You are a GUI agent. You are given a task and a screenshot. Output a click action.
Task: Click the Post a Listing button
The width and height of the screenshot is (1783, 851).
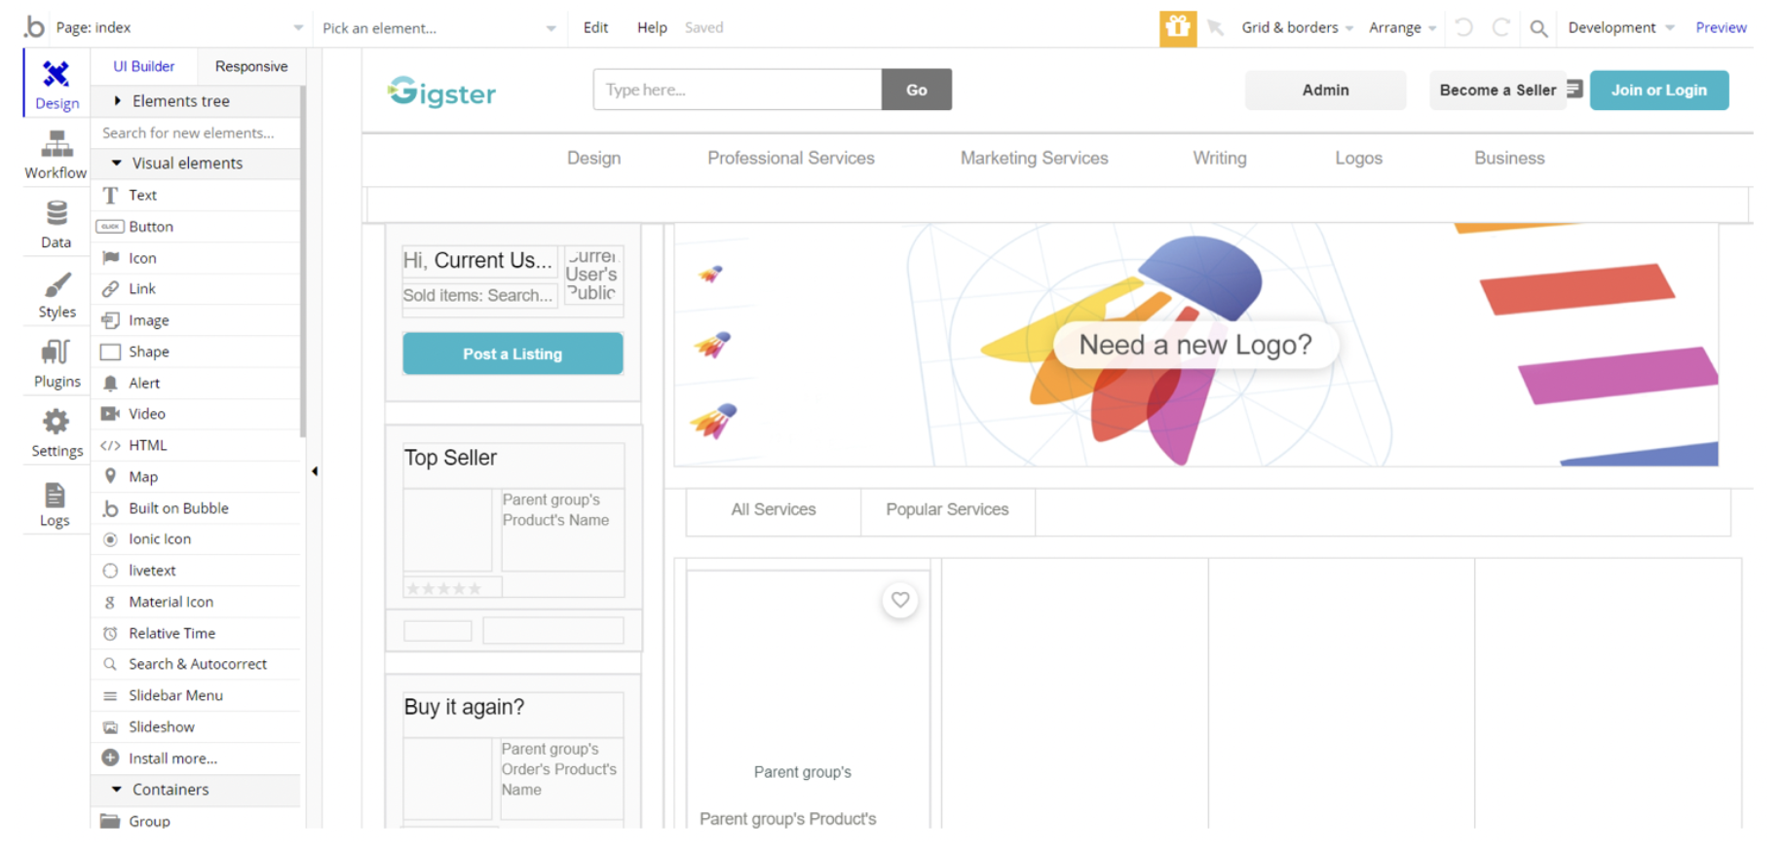[512, 353]
